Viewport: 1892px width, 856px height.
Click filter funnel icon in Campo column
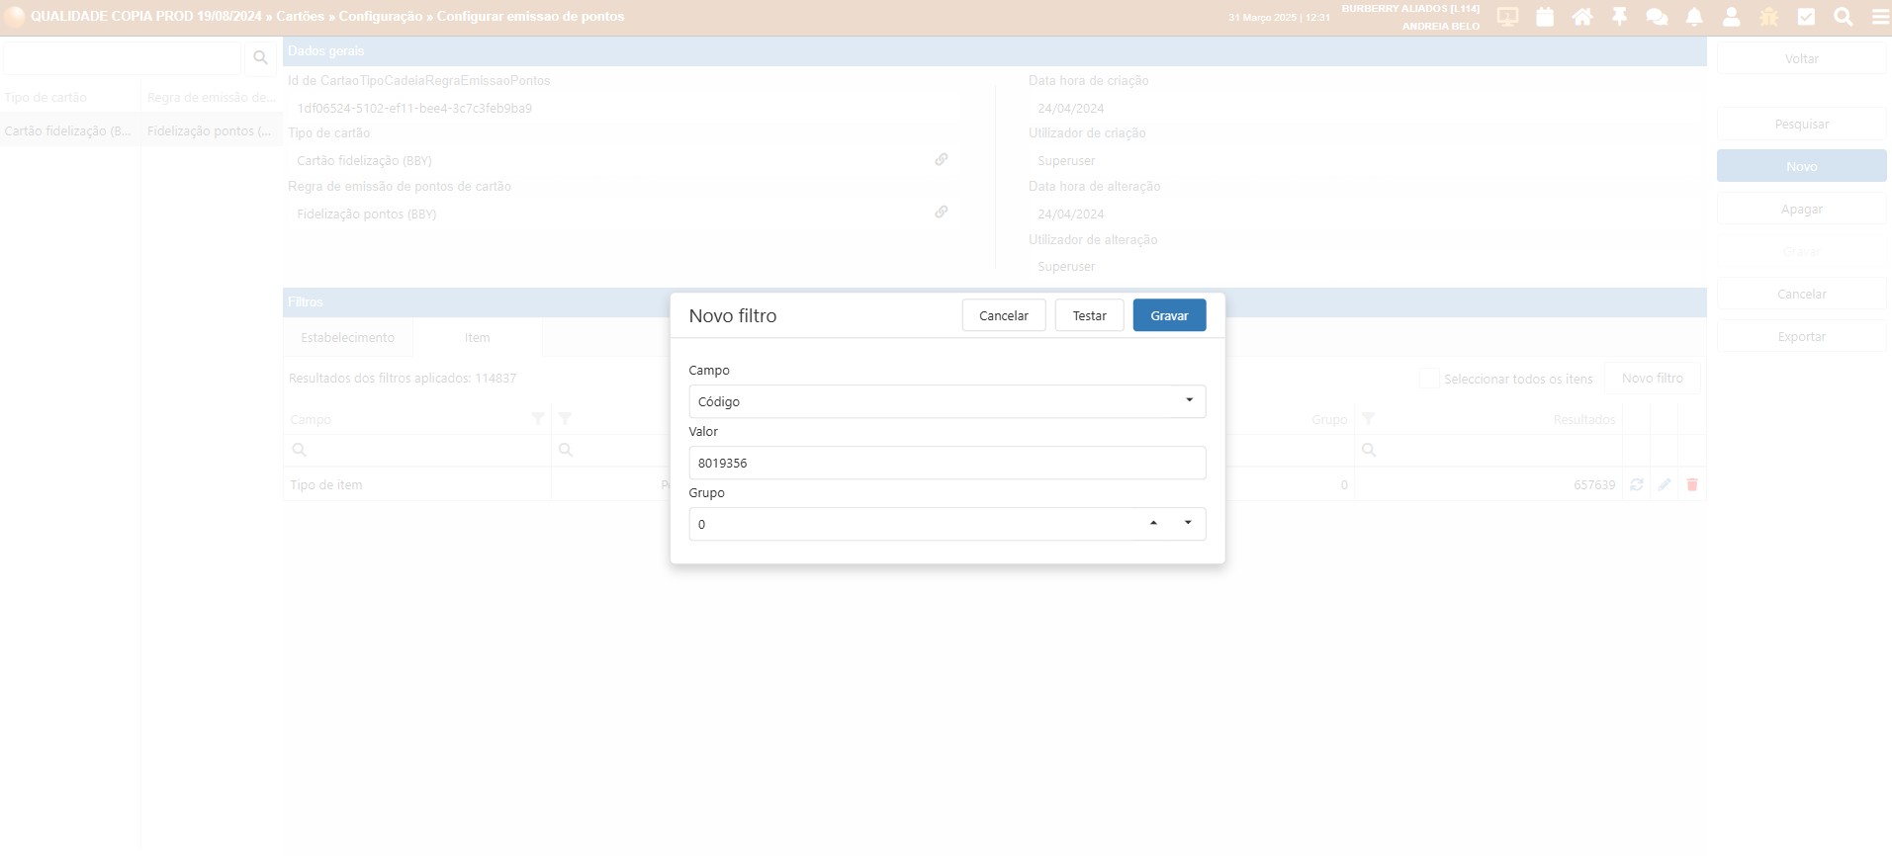point(538,419)
